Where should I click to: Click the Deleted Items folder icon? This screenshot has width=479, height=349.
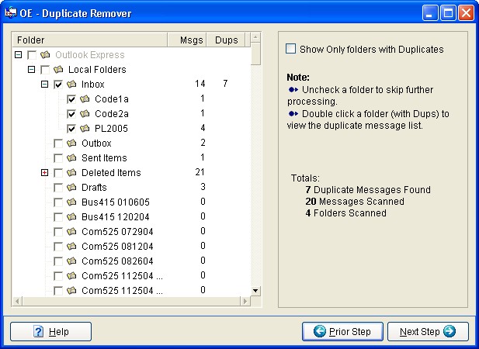[x=71, y=173]
